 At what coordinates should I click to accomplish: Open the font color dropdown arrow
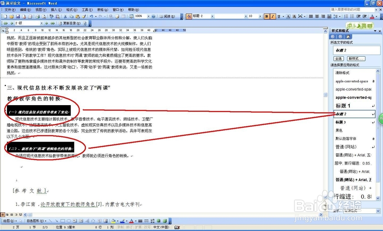point(376,16)
